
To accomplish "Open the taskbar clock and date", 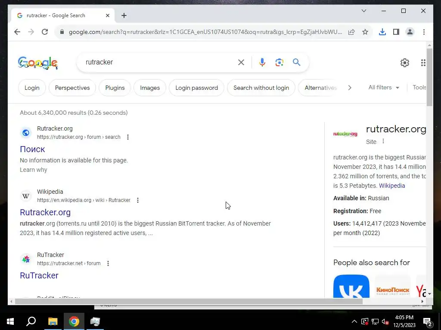I will click(x=404, y=321).
